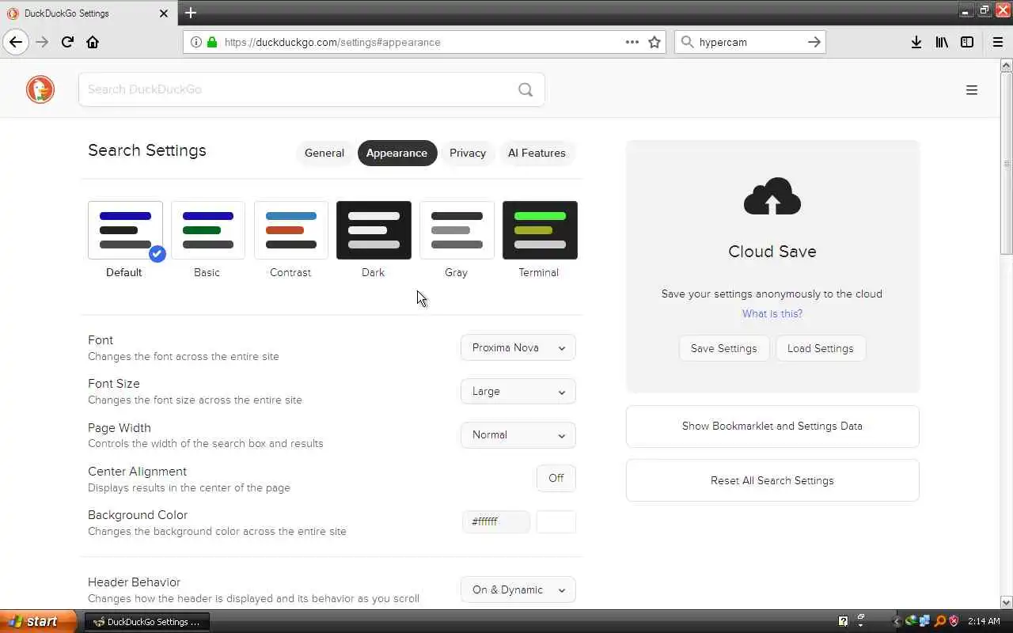This screenshot has height=633, width=1013.
Task: Click the 2:14 AM taskbar clock
Action: pyautogui.click(x=984, y=621)
